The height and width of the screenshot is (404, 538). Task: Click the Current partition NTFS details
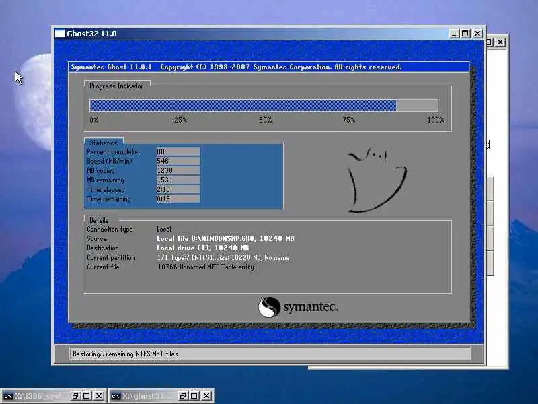point(223,257)
